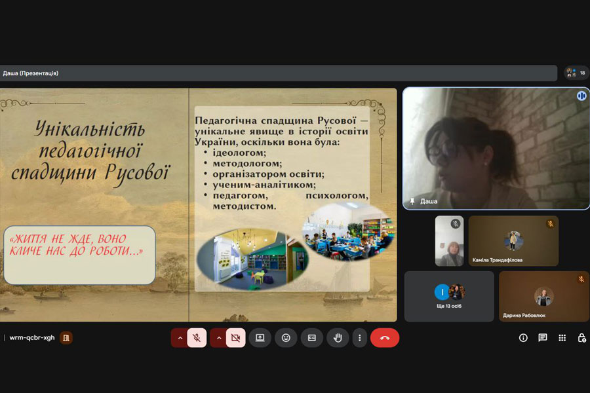Open the emoji reactions button
Screen dimensions: 590x393
click(286, 338)
